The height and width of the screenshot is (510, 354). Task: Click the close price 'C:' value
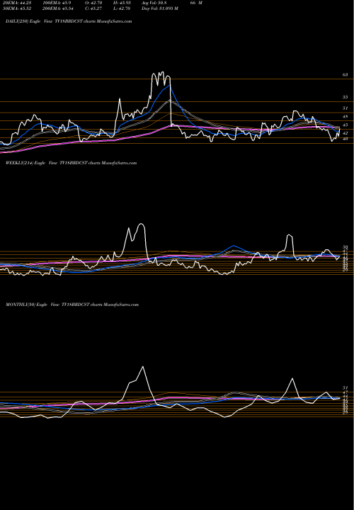click(93, 8)
